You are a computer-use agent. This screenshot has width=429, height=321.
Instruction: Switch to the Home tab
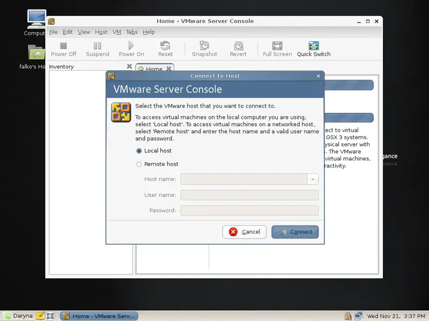point(154,68)
